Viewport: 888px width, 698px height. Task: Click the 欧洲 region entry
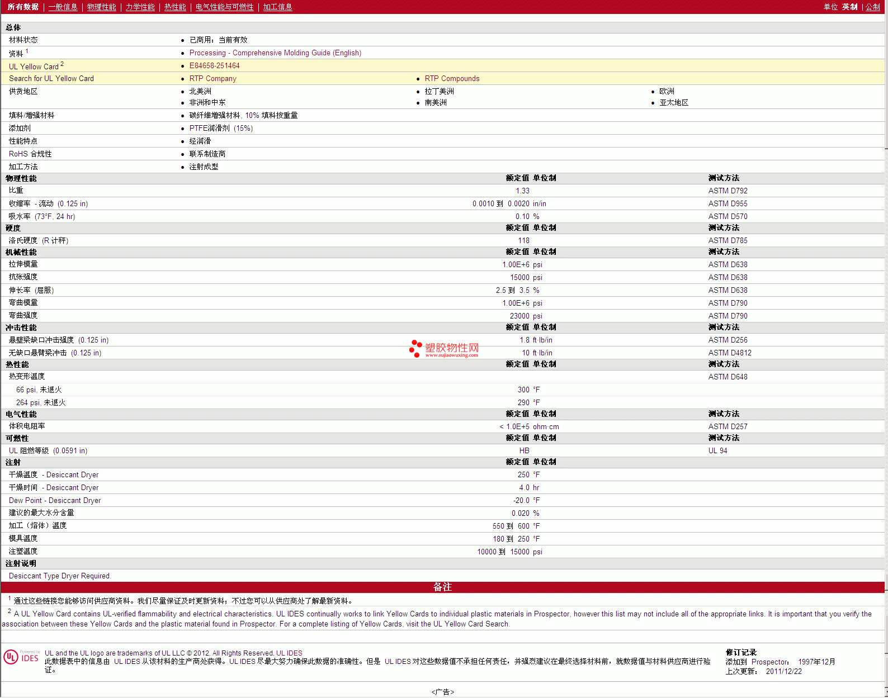pos(667,91)
